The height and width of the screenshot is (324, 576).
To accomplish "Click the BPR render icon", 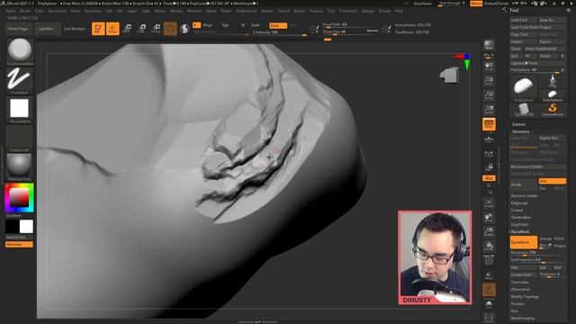I will click(x=489, y=45).
